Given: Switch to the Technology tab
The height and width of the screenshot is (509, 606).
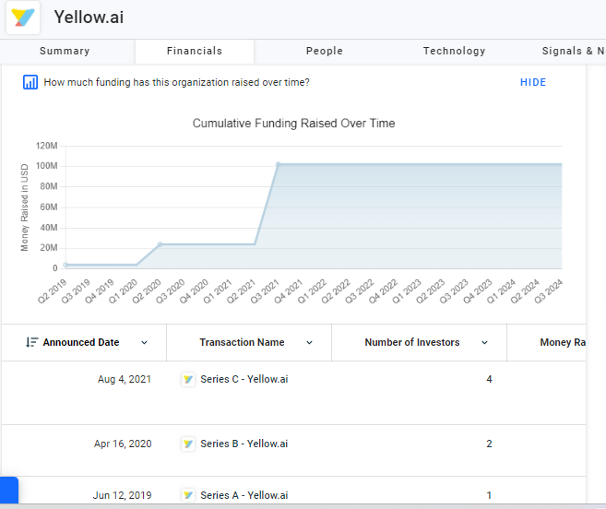Looking at the screenshot, I should 454,51.
